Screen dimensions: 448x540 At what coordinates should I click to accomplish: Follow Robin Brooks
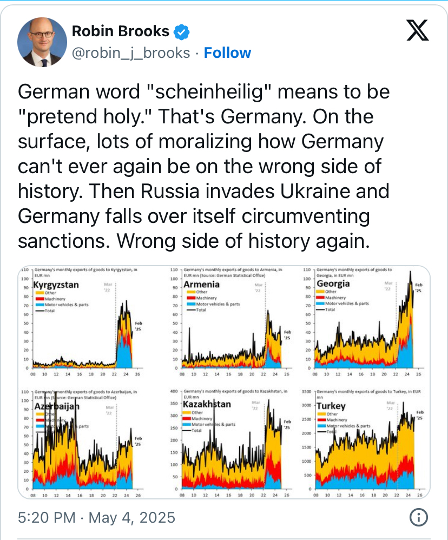click(x=227, y=53)
